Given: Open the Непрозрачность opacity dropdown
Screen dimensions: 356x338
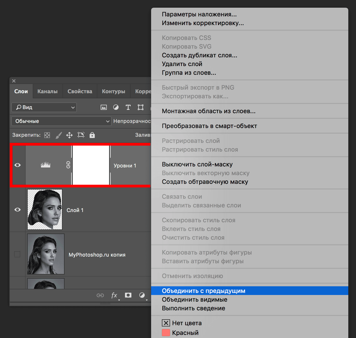Looking at the screenshot, I should pos(133,121).
